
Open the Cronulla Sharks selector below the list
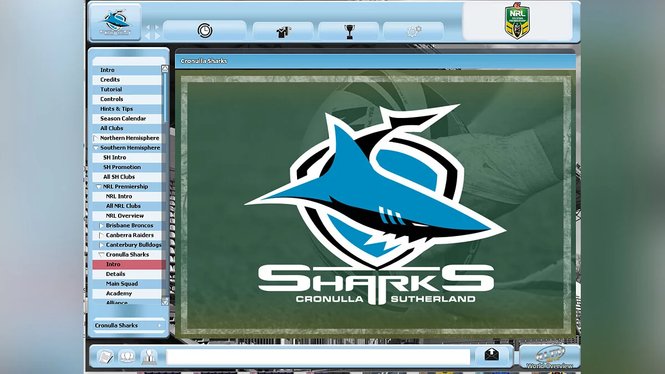point(129,325)
